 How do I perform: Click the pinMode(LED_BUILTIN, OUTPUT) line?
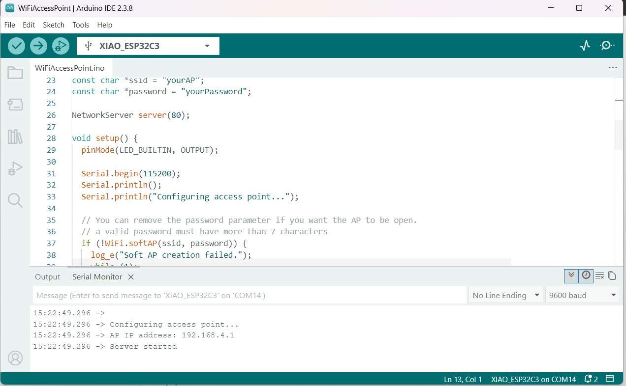pos(150,150)
